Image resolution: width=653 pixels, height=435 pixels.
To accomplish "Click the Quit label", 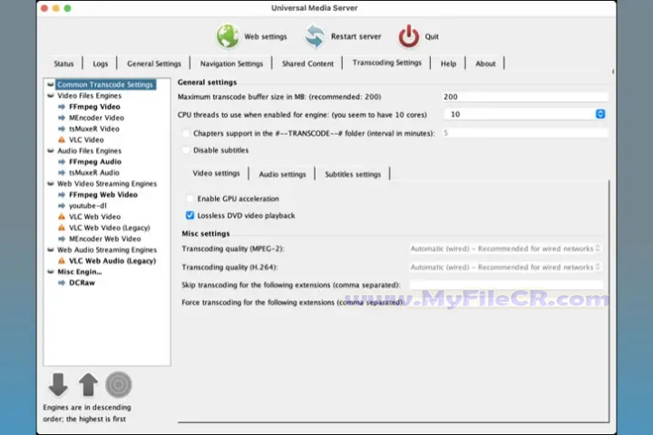I will tap(432, 36).
